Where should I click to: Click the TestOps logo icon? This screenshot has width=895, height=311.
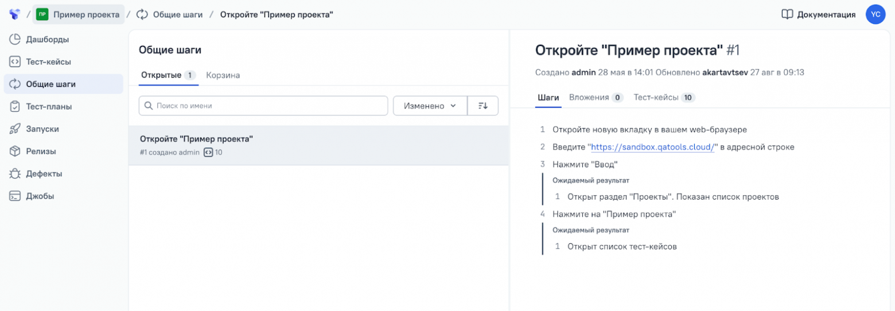pyautogui.click(x=14, y=14)
